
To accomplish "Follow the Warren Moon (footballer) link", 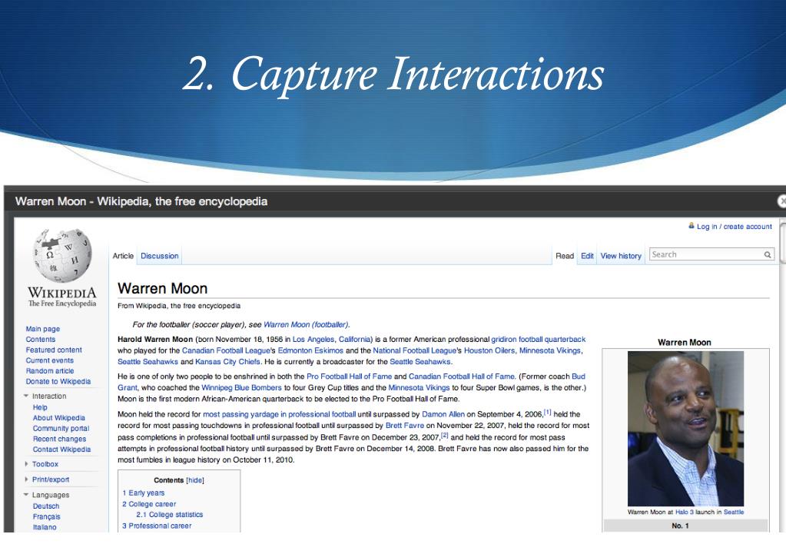I will [307, 324].
